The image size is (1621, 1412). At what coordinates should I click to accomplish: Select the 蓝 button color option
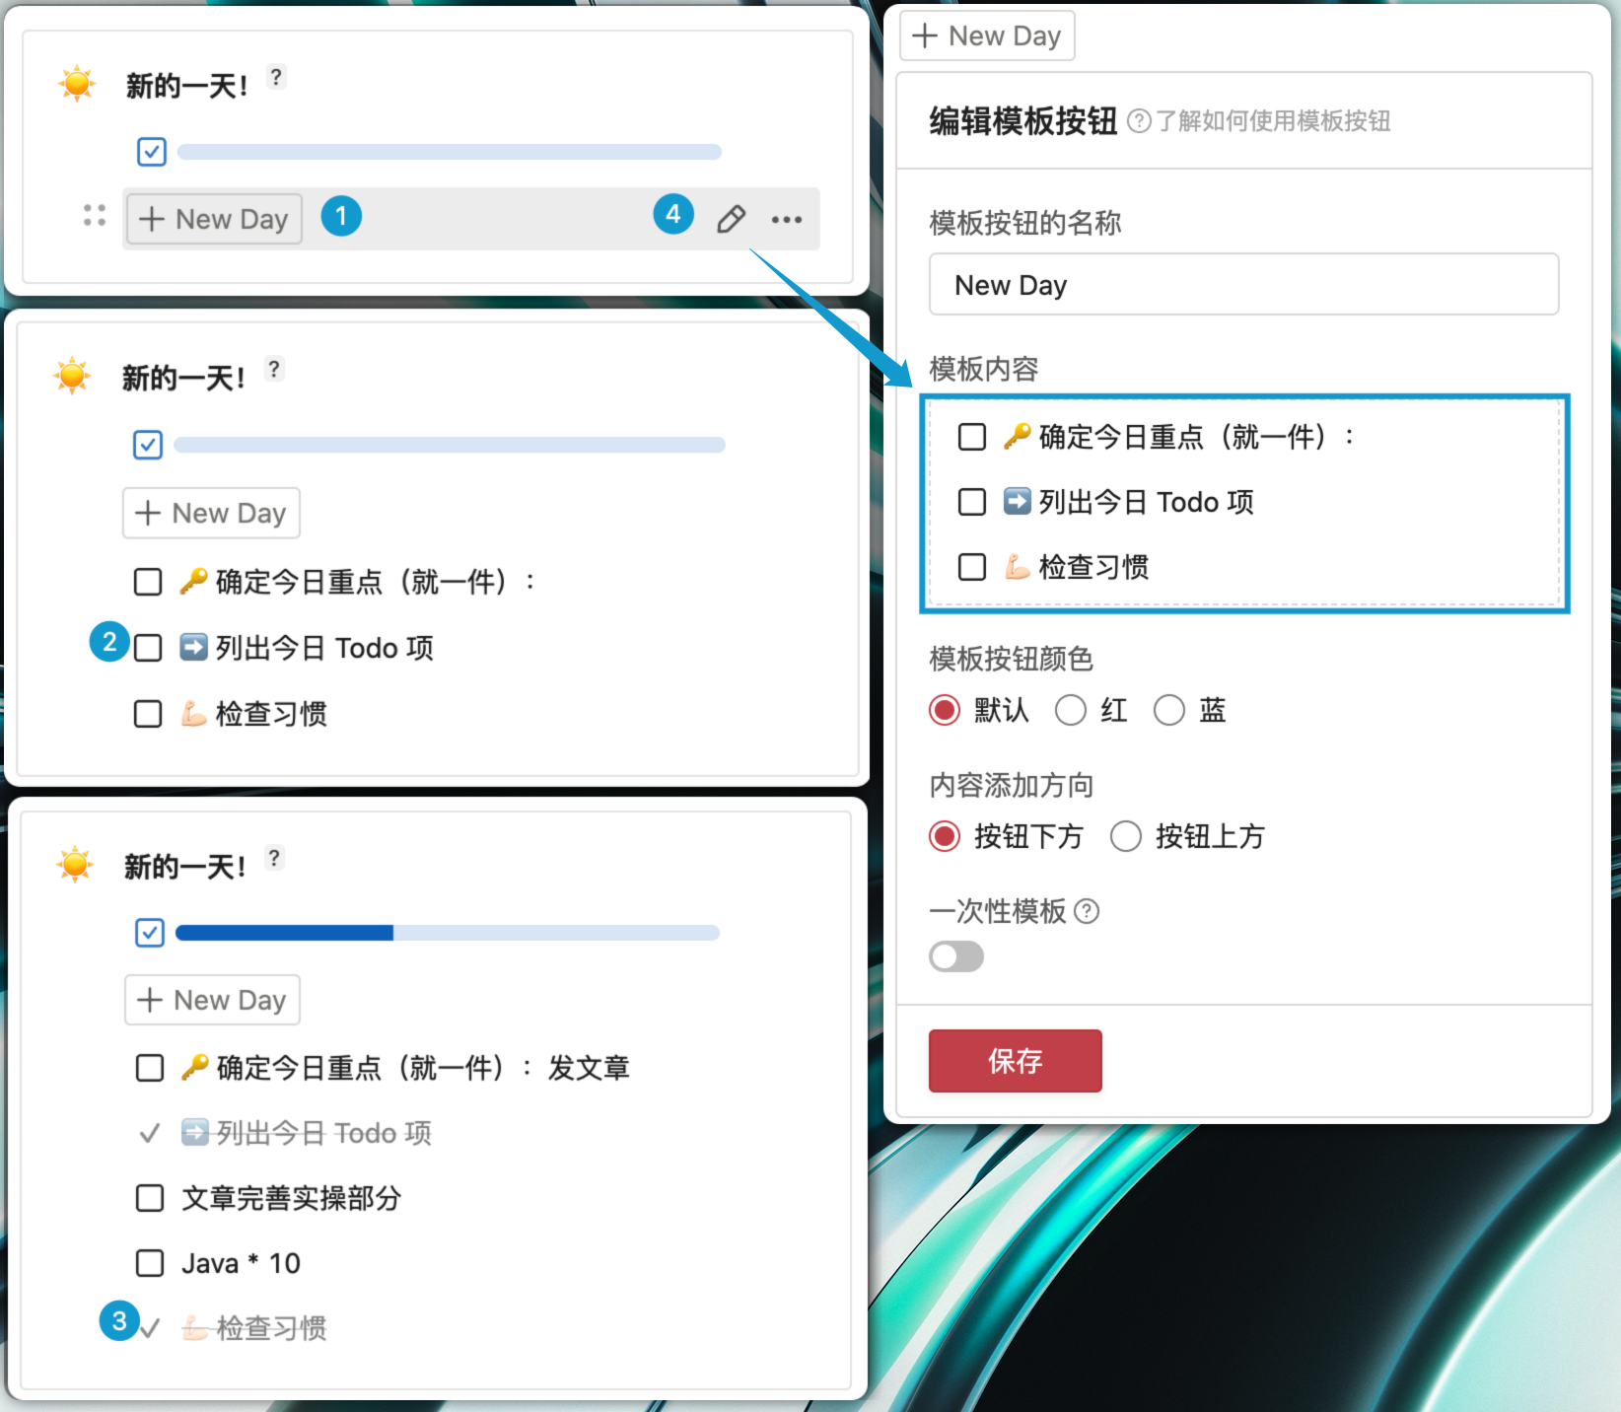pyautogui.click(x=1169, y=710)
